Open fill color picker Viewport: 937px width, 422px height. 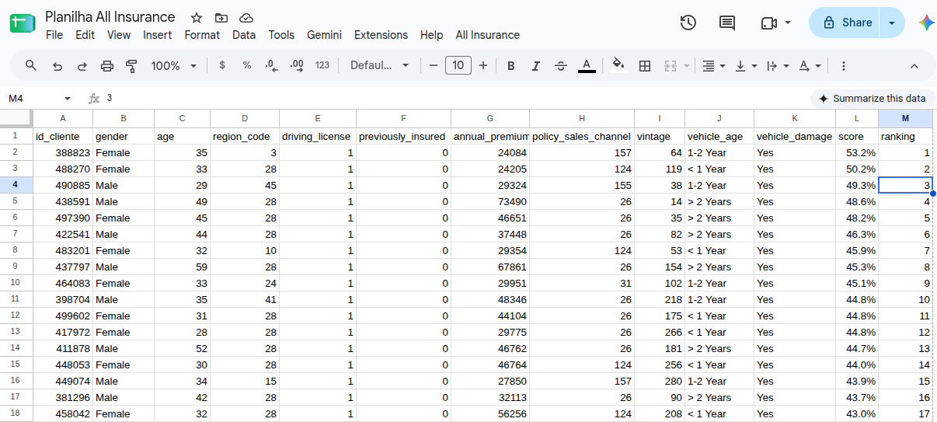click(x=618, y=65)
